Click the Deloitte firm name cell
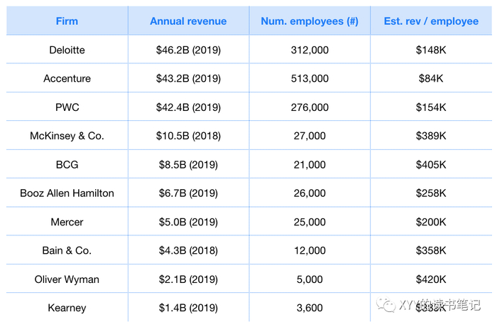 (x=67, y=50)
